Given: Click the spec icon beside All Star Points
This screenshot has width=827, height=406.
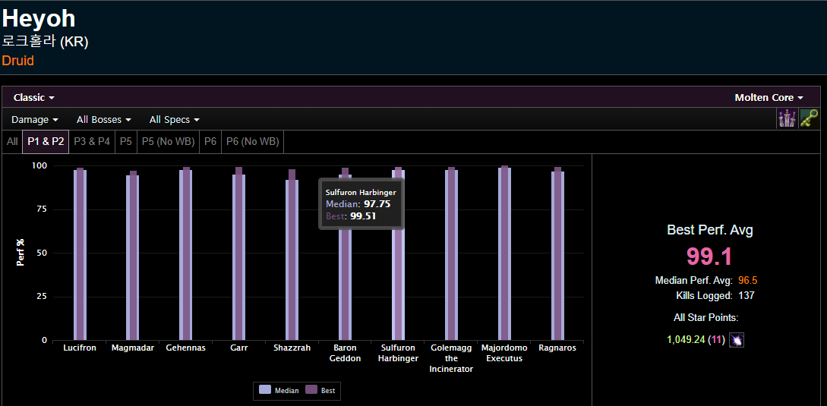Looking at the screenshot, I should pos(736,340).
